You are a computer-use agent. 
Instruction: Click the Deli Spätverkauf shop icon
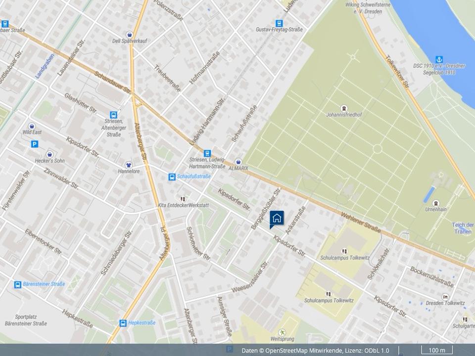pos(130,35)
